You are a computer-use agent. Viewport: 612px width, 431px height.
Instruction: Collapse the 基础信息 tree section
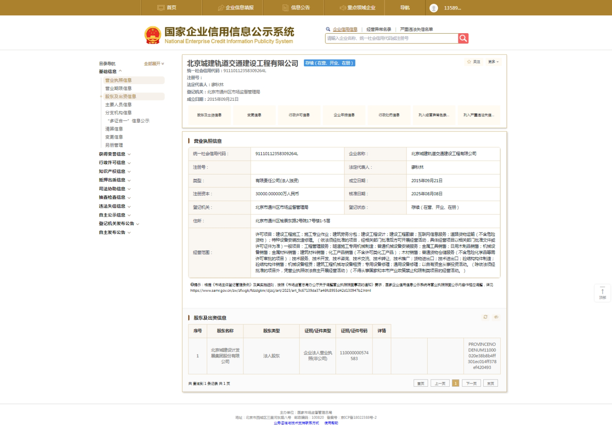(x=110, y=72)
